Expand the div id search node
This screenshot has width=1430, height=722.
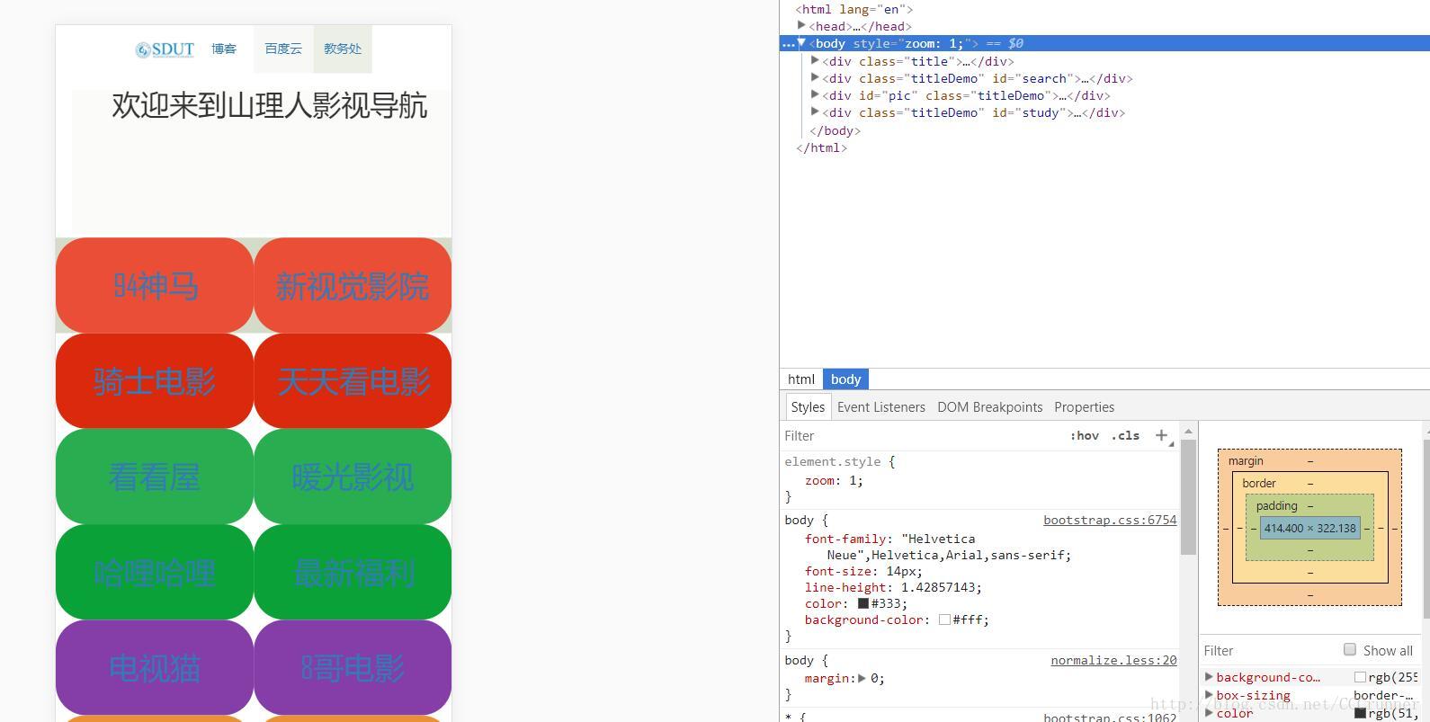(815, 78)
